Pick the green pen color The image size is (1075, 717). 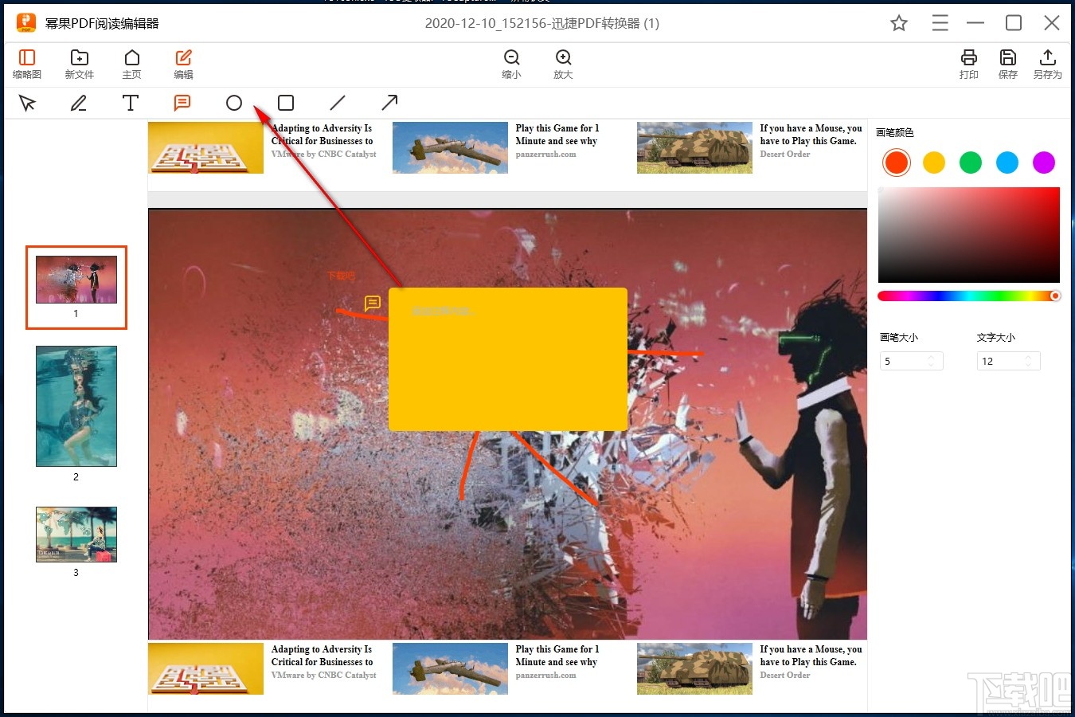[971, 163]
